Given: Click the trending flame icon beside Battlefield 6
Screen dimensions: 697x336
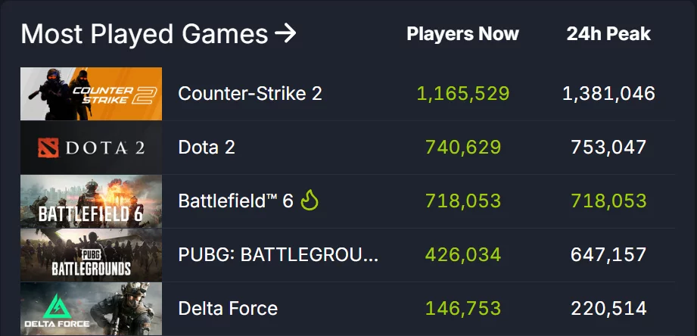Looking at the screenshot, I should 310,201.
